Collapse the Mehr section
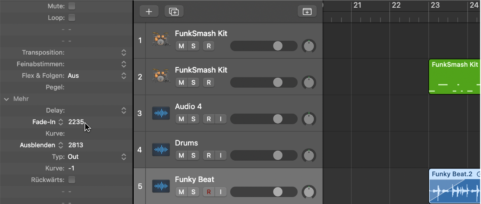Viewport: 481px width, 204px height. [x=7, y=99]
